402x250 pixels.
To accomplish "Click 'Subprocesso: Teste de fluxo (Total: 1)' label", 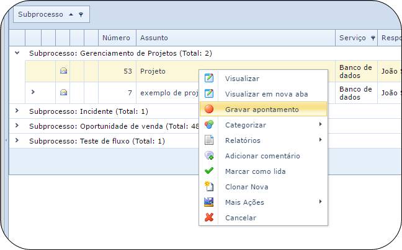I will (97, 141).
